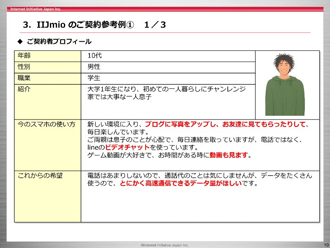Screen dimensions: 330x248
Task: Click the '学生' value cell
Action: click(x=168, y=79)
